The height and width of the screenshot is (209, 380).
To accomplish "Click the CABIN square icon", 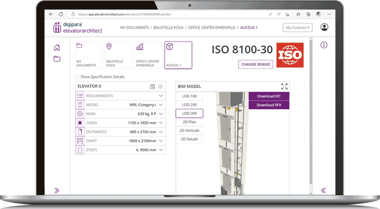I will tap(80, 123).
